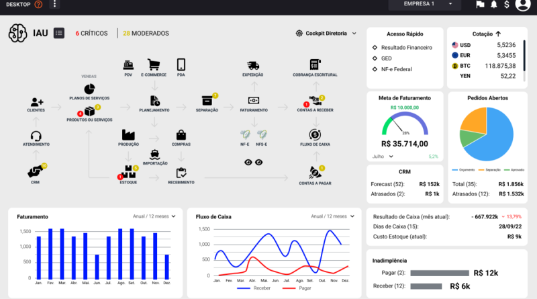Expand the Cockpit Diretoria dropdown
Viewport: 537px width, 299px height.
[x=326, y=34]
